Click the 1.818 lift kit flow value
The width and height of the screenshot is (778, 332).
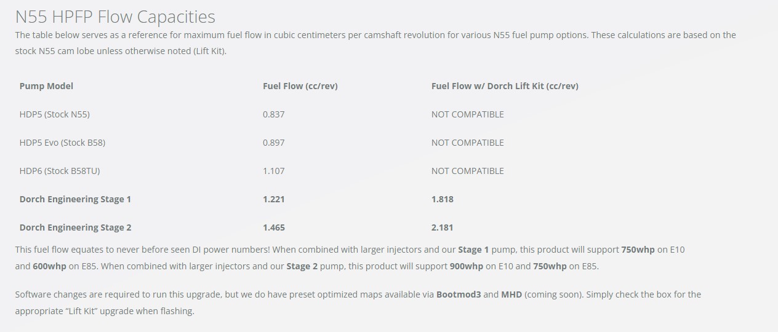tap(443, 199)
